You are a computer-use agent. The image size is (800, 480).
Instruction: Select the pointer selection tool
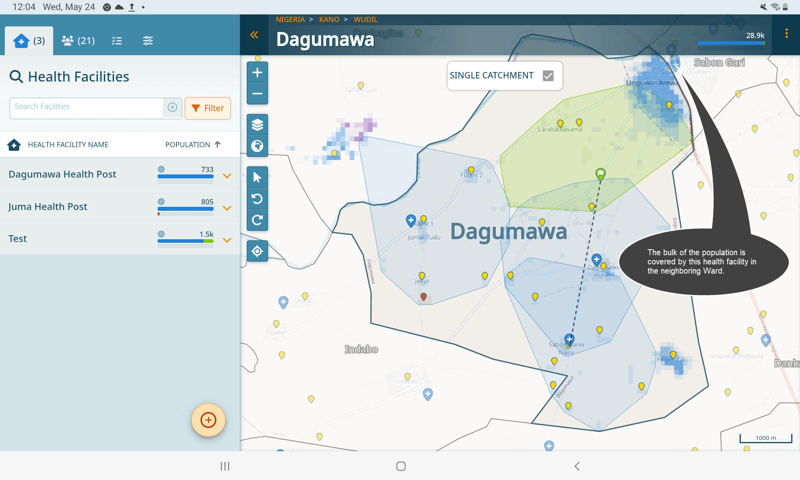coord(257,177)
